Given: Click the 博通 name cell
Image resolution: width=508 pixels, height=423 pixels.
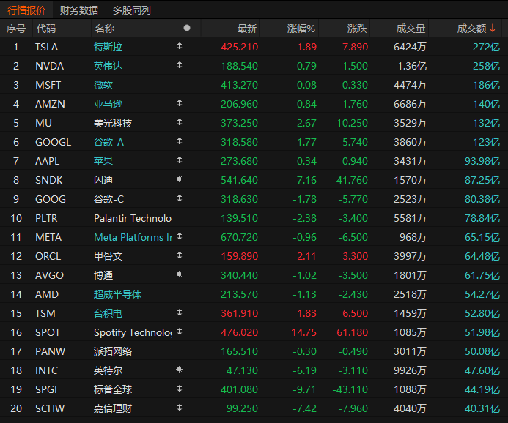Looking at the screenshot, I should click(103, 275).
